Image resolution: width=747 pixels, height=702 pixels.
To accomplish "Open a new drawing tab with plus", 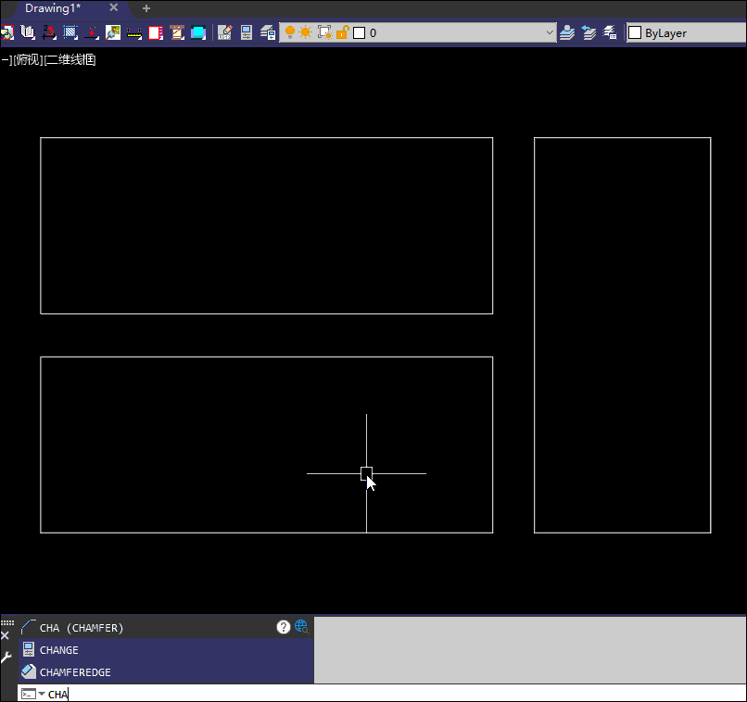I will click(x=146, y=8).
